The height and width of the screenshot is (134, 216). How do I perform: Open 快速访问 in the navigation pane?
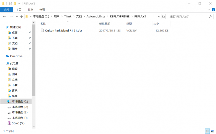point(15,27)
